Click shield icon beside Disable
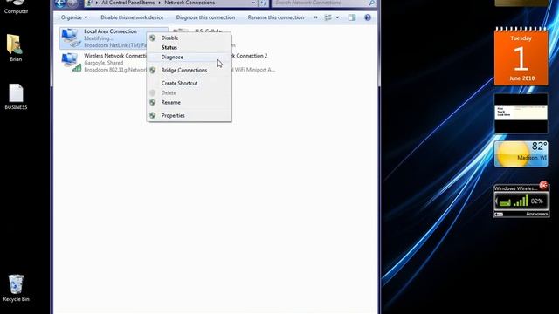Screen dimensions: 559x314 coord(153,38)
